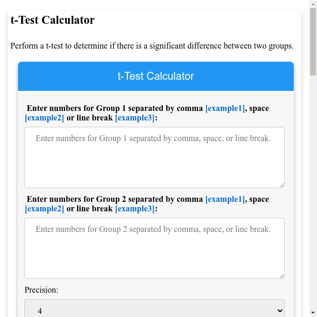Open the Precision select showing 4
Viewport: 317px width, 317px height.
[154, 311]
